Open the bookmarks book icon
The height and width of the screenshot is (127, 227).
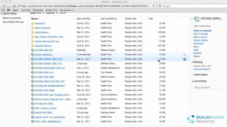point(3,10)
